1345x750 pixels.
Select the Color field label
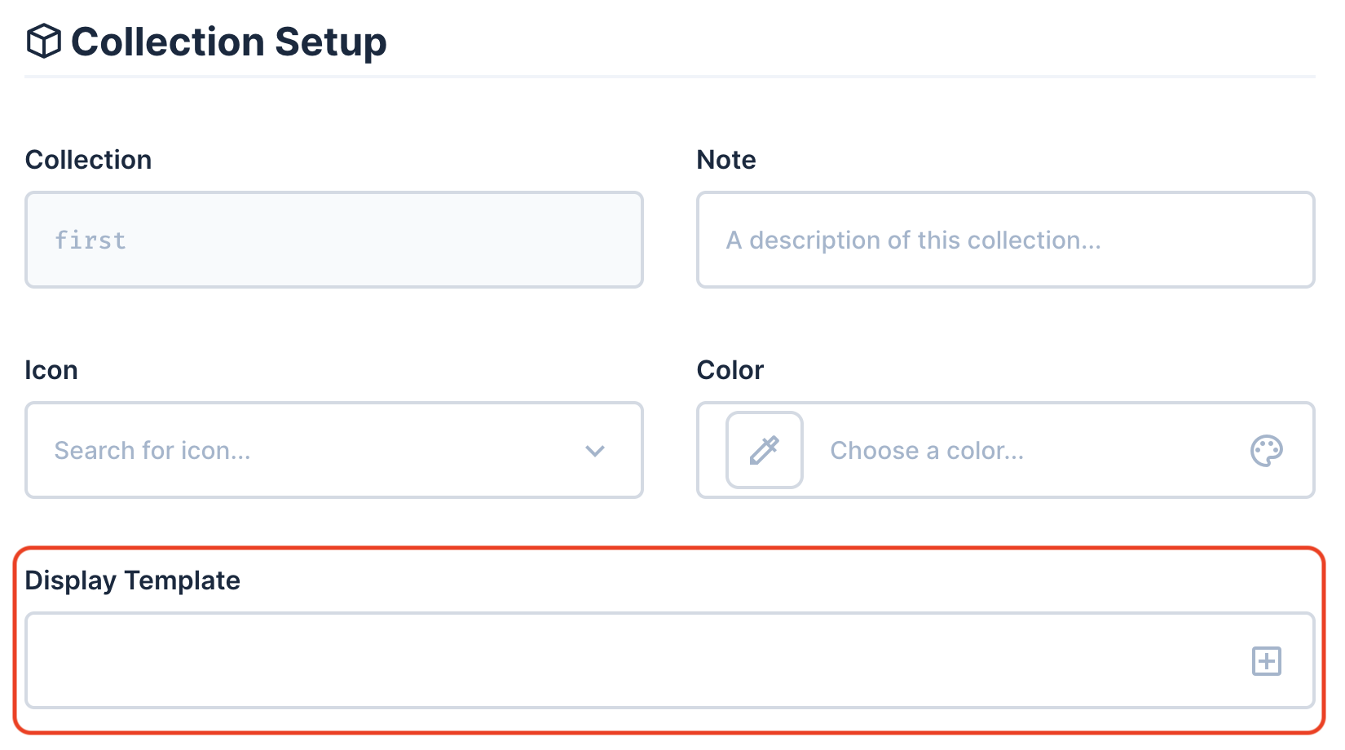730,369
